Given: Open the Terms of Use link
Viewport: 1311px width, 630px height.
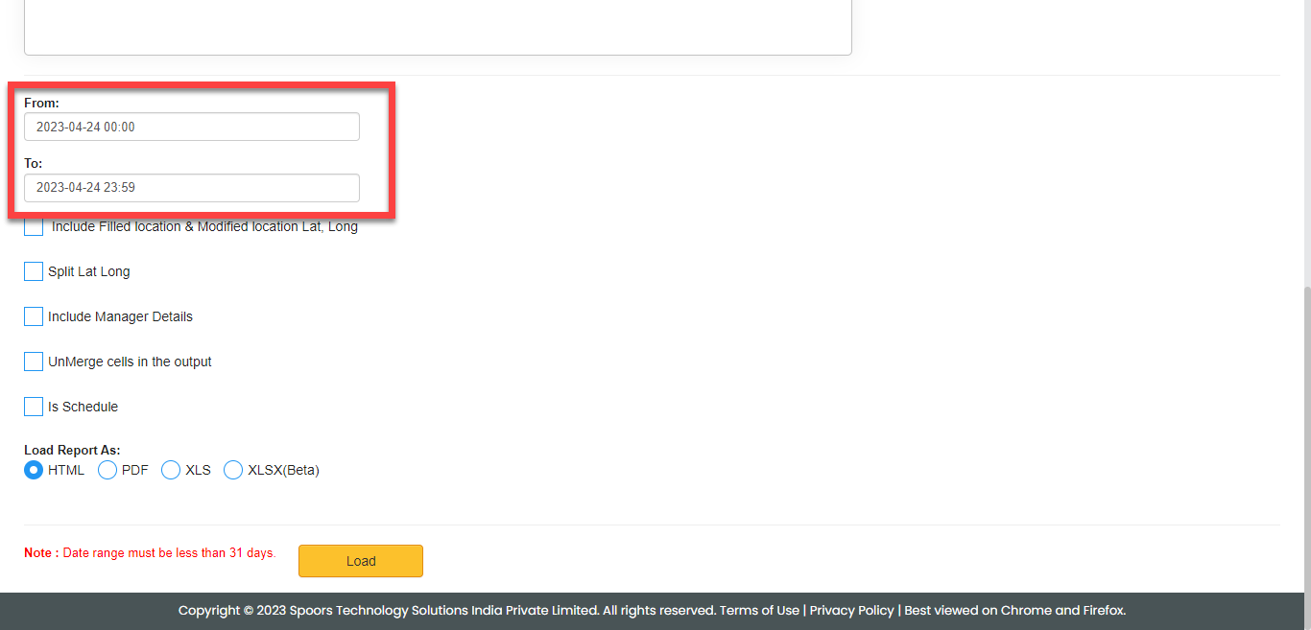Looking at the screenshot, I should point(759,611).
